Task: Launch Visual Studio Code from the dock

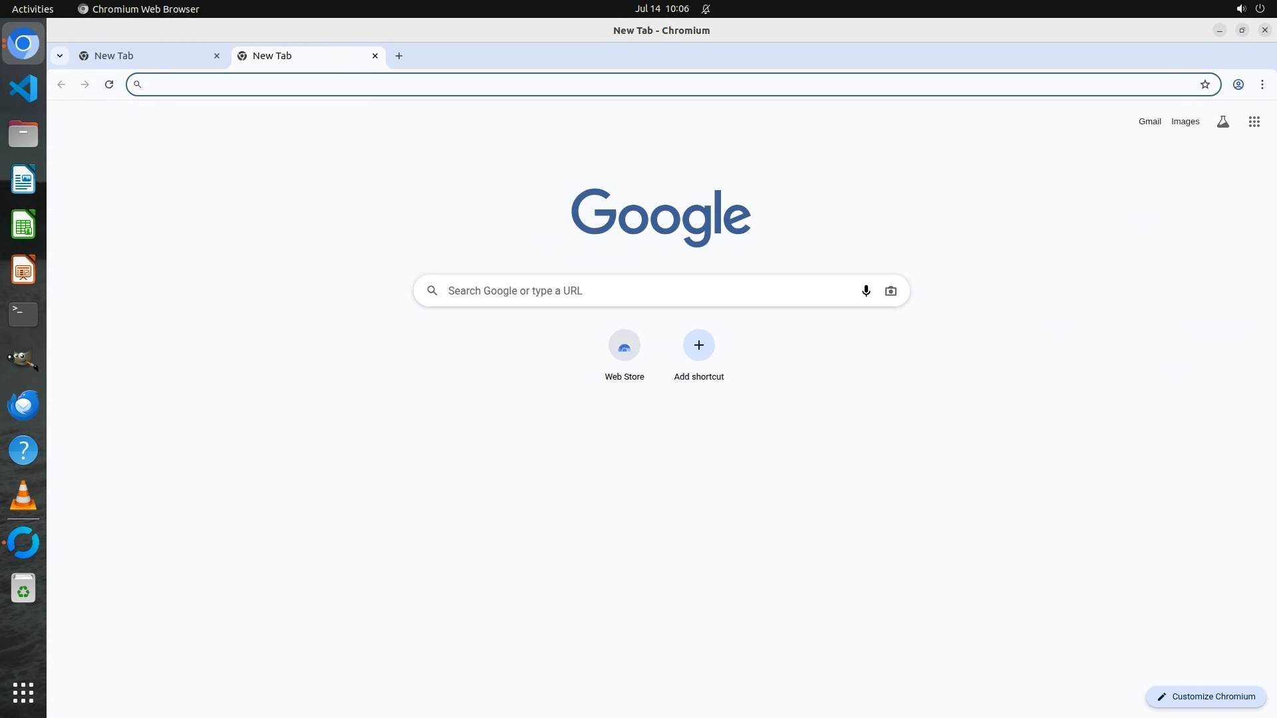Action: coord(23,88)
